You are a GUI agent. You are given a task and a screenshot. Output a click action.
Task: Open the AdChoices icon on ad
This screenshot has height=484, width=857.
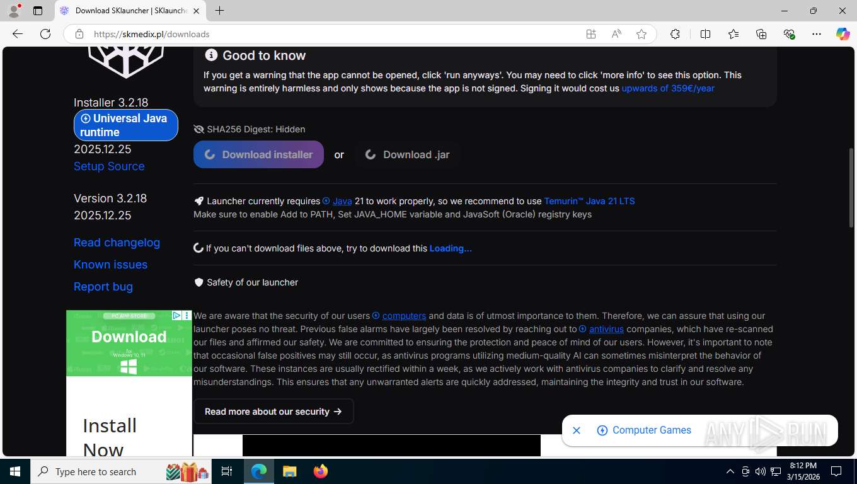coord(177,315)
